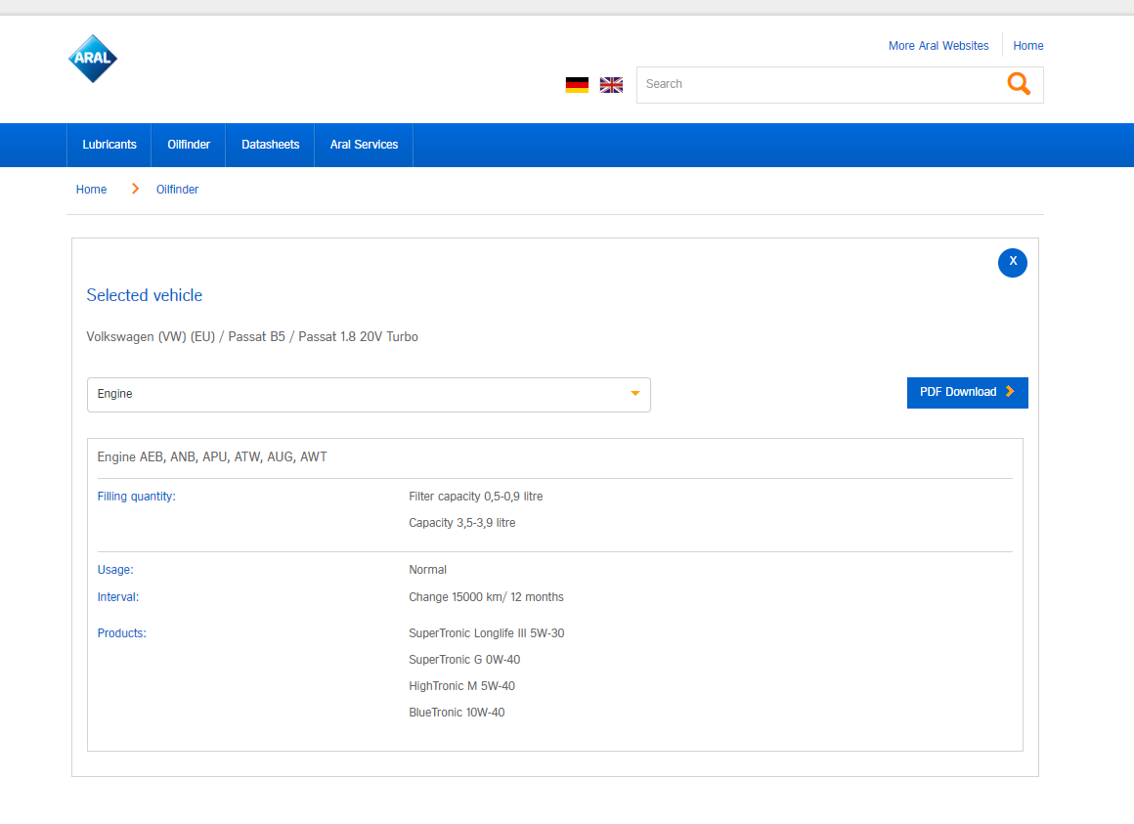Click the Home link beside More Aral Websites
Screen dimensions: 1134x824
coord(1027,46)
